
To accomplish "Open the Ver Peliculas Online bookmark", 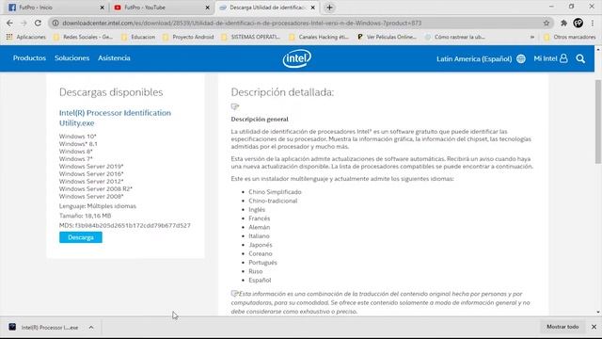I will coord(387,37).
